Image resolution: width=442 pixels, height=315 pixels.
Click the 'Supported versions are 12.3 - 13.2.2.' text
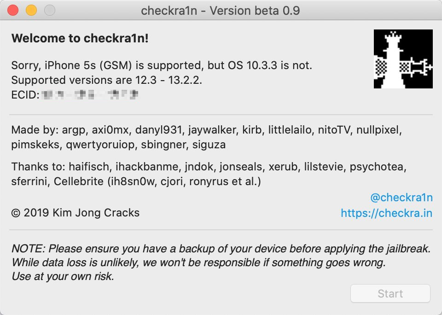[x=106, y=80]
